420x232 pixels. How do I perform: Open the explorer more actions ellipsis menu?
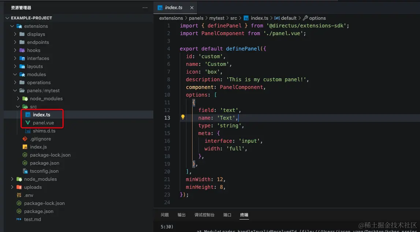pos(145,8)
